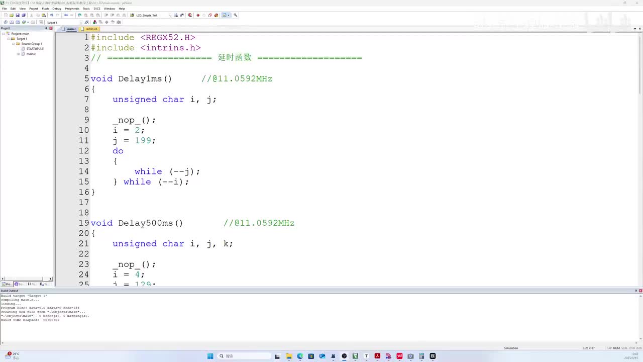Close the Build Output panel
This screenshot has width=643, height=362.
[x=640, y=291]
